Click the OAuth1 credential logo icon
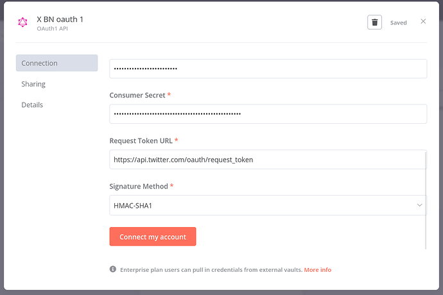 click(x=23, y=23)
